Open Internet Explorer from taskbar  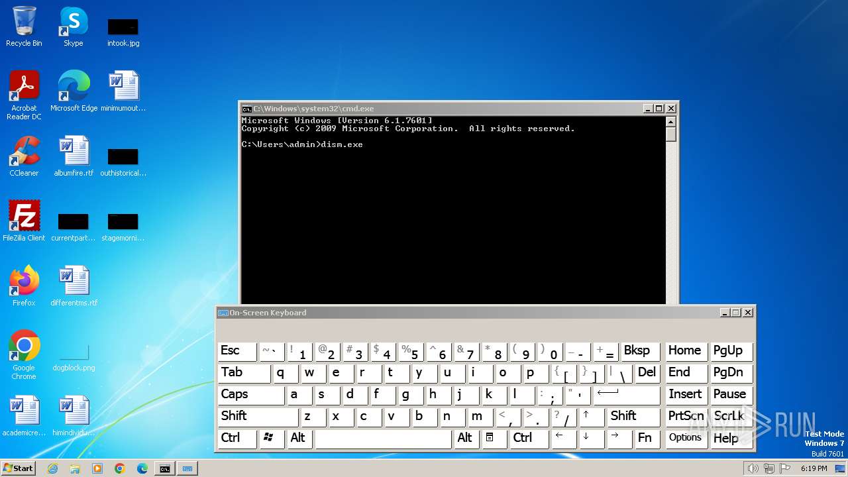click(x=52, y=468)
